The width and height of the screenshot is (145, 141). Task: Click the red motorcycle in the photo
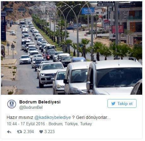tap(48, 57)
